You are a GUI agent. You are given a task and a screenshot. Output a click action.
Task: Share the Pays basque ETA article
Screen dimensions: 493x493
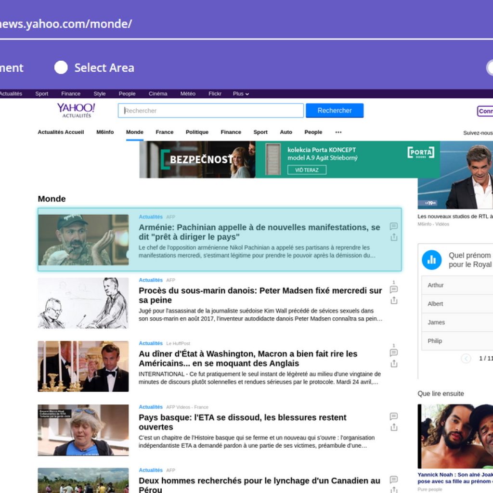click(x=394, y=428)
